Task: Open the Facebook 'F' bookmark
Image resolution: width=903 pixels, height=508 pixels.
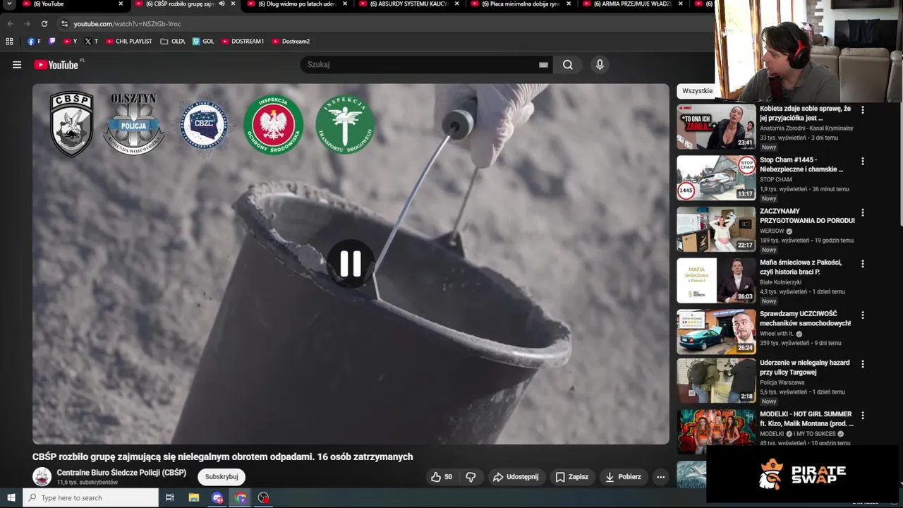Action: pos(34,42)
